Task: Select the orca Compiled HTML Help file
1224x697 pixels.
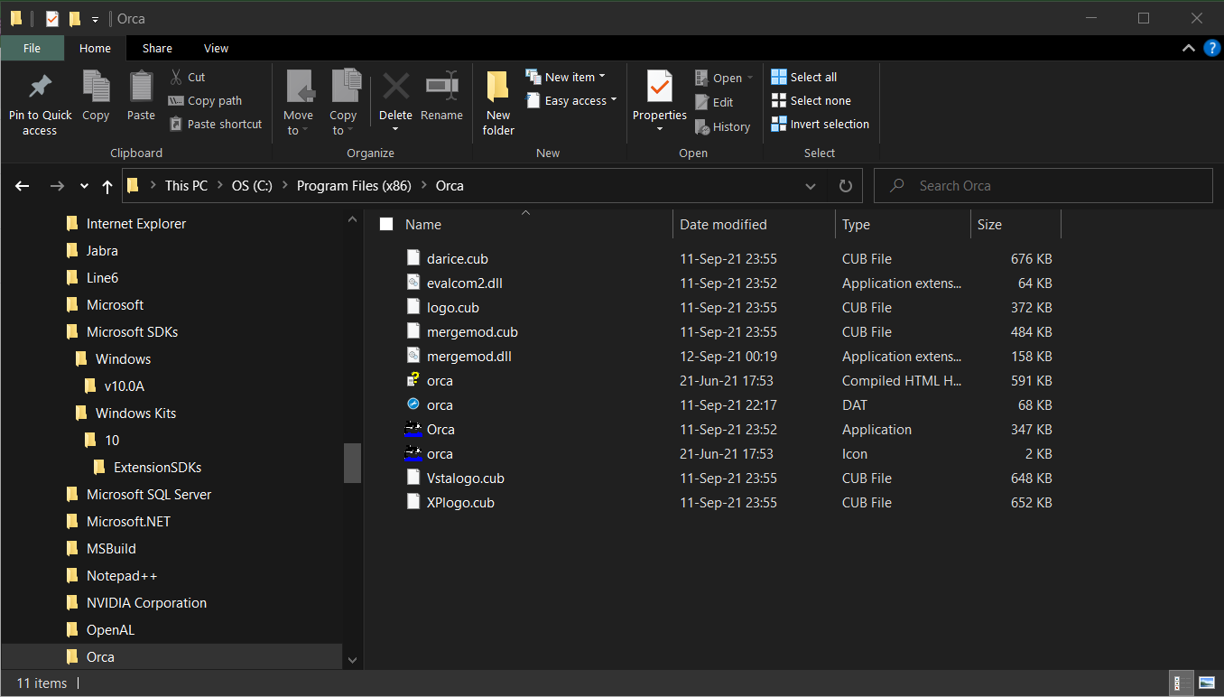Action: (440, 381)
